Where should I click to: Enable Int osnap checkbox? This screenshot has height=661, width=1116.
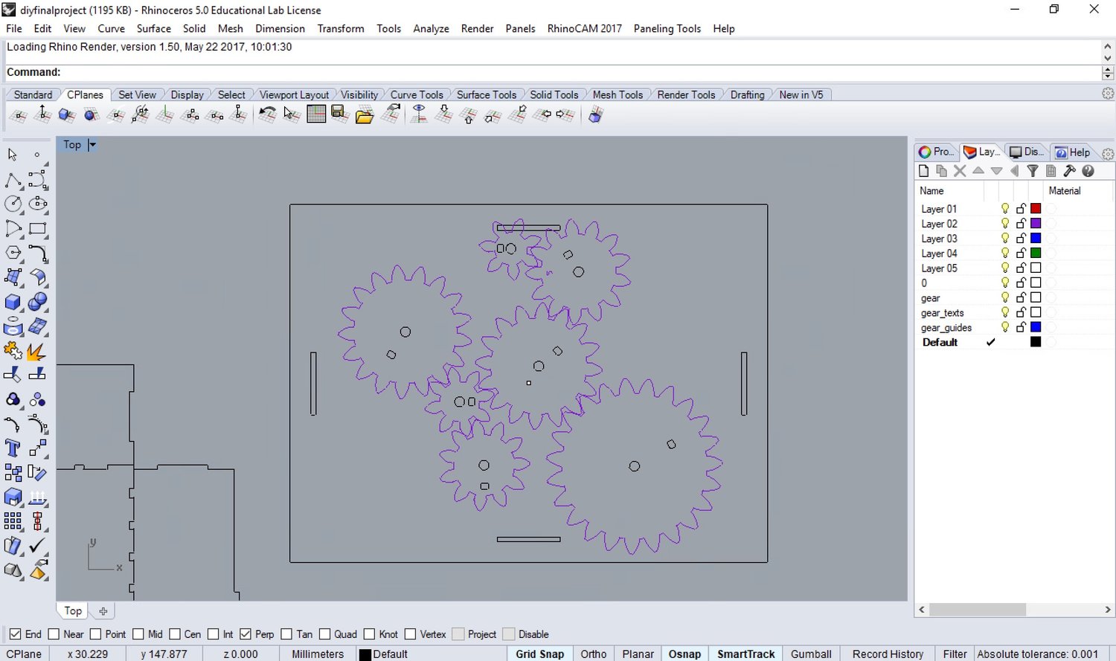coord(214,634)
